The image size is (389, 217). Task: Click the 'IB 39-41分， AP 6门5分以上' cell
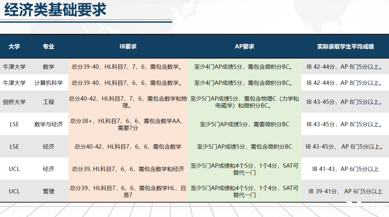tap(345, 191)
